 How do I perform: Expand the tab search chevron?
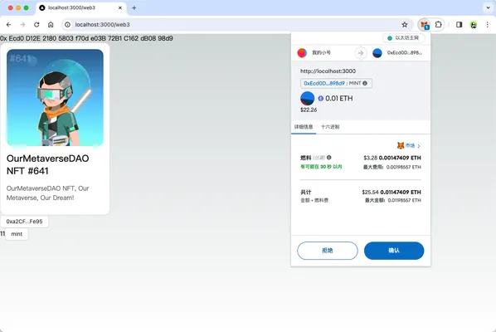(x=488, y=7)
